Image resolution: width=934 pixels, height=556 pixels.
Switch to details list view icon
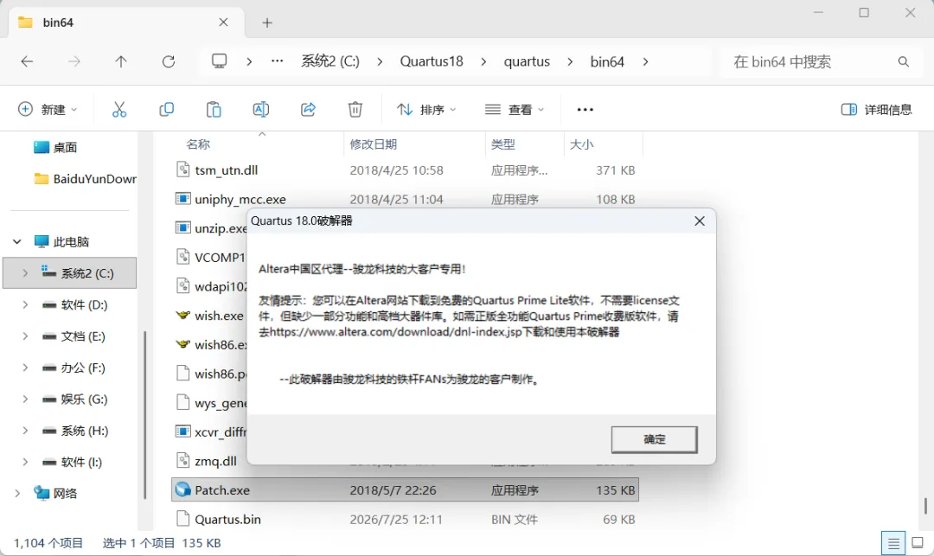pos(892,543)
